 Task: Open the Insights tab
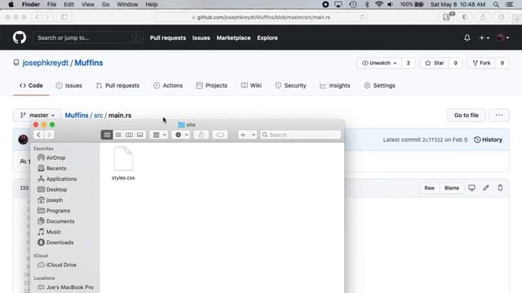pos(335,85)
